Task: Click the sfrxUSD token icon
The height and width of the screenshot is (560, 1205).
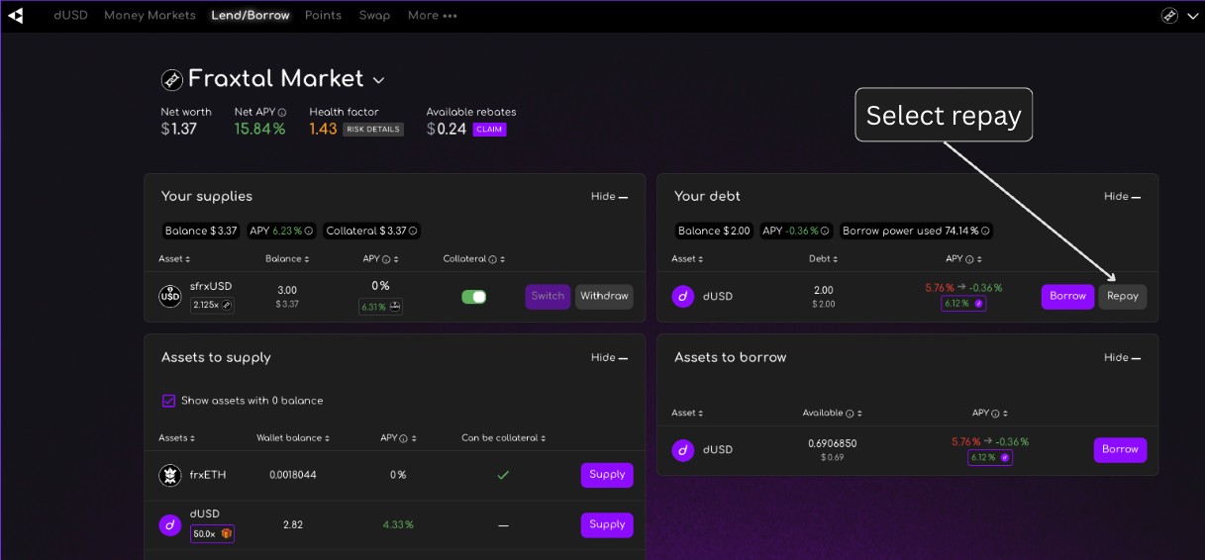Action: click(170, 296)
